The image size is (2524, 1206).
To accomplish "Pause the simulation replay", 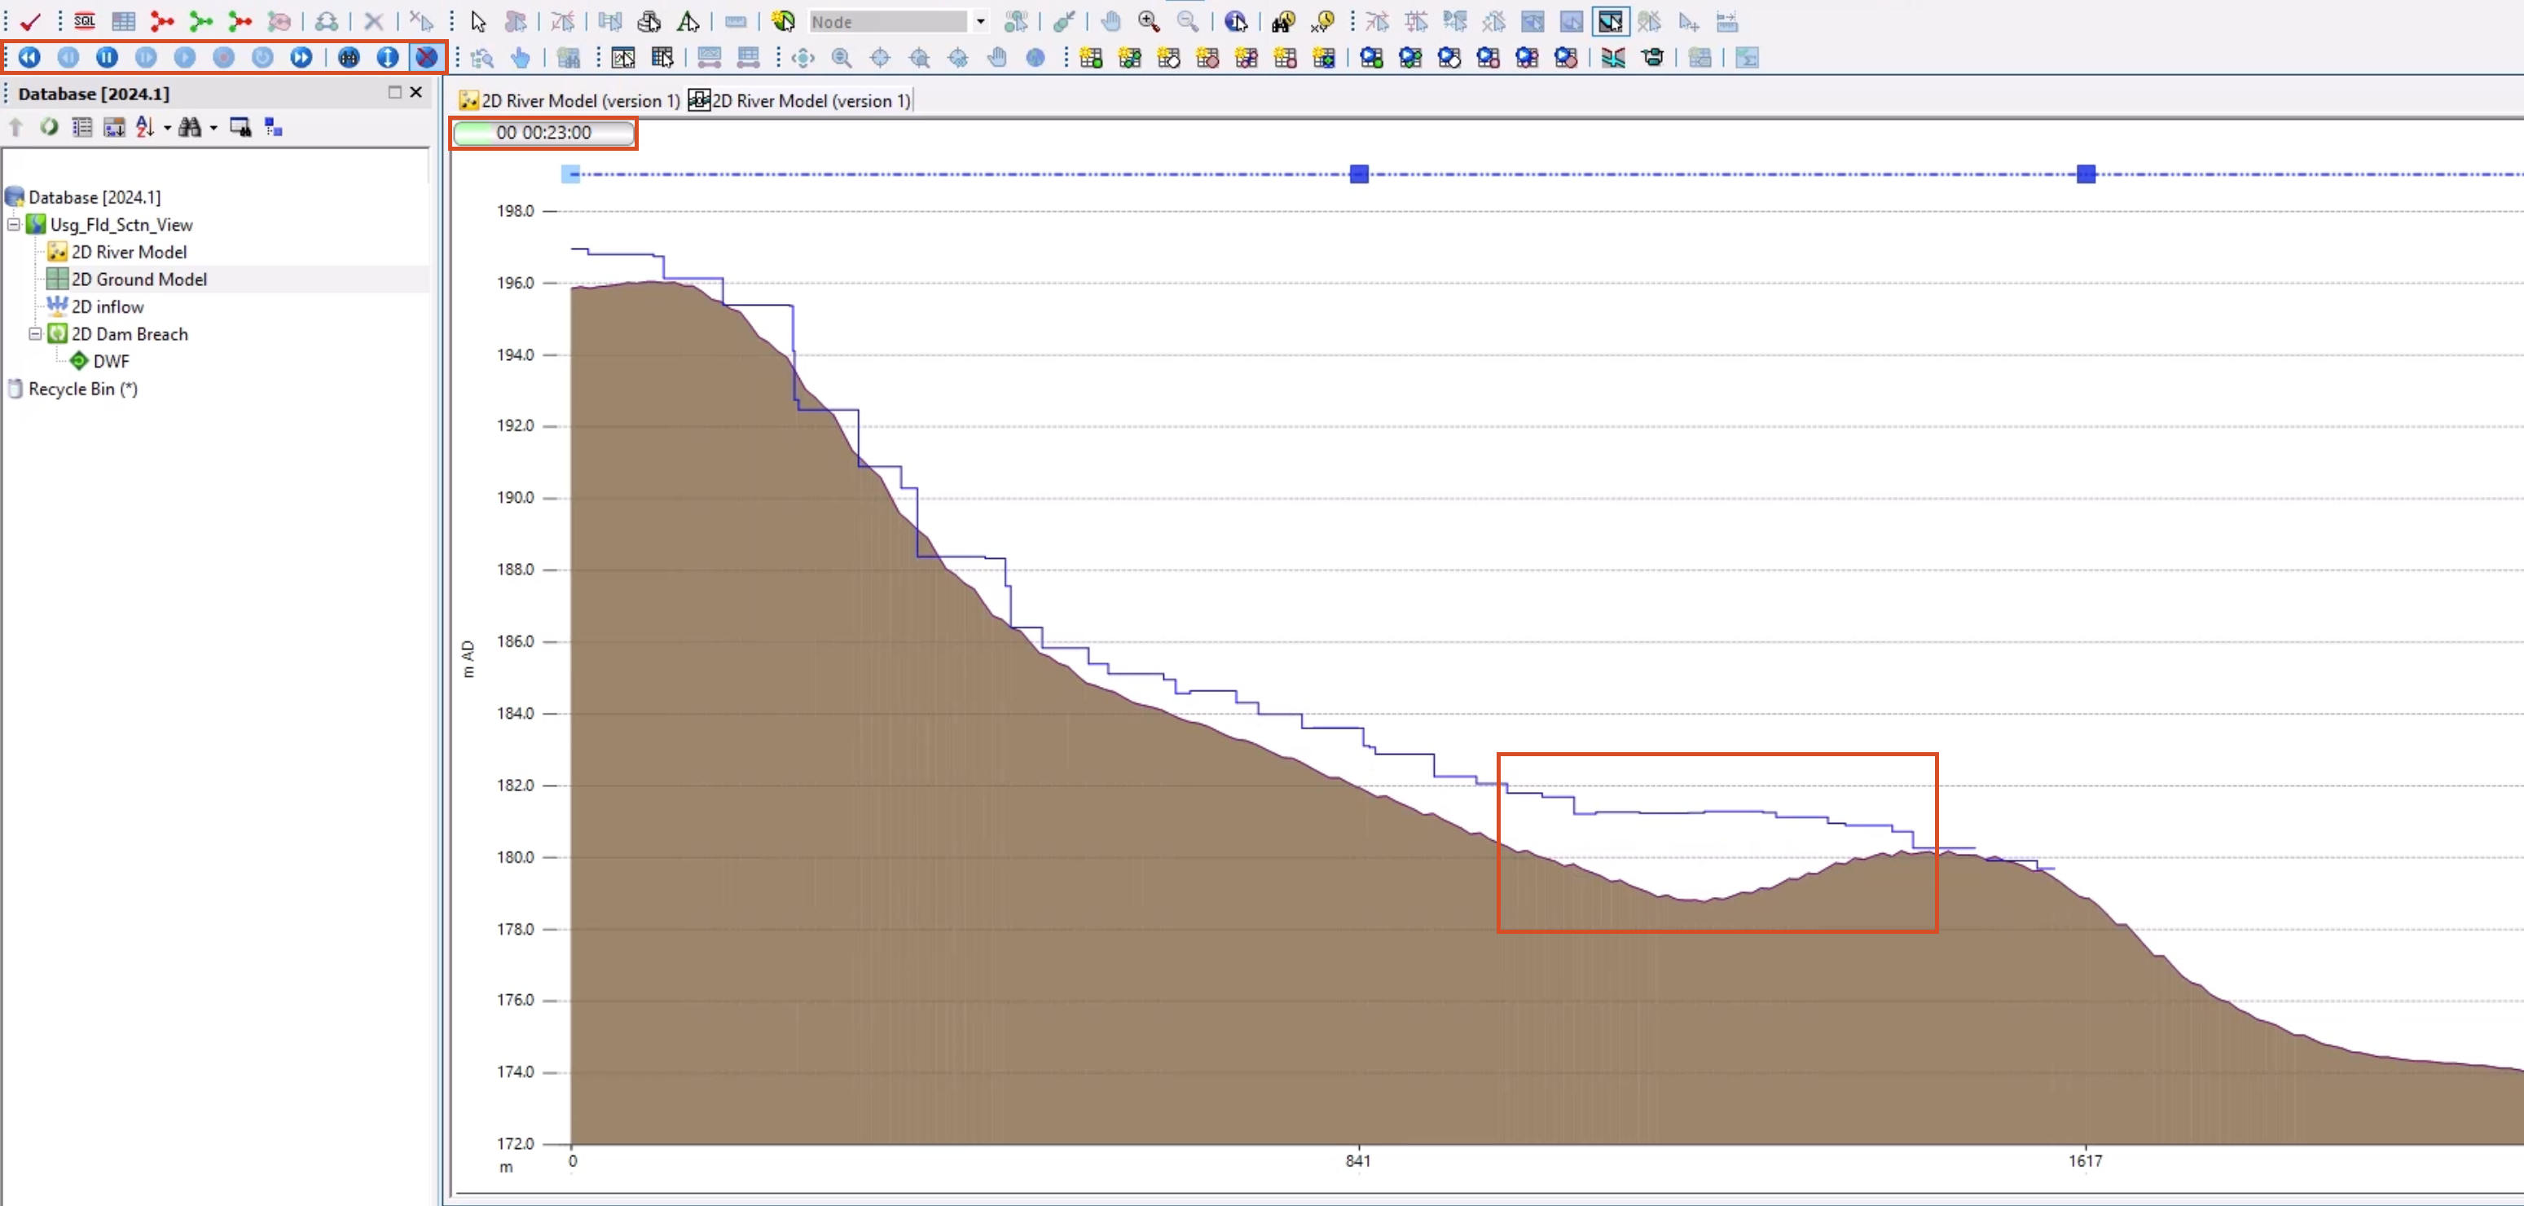I will [x=108, y=58].
